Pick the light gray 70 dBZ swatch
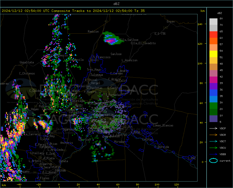 point(213,22)
